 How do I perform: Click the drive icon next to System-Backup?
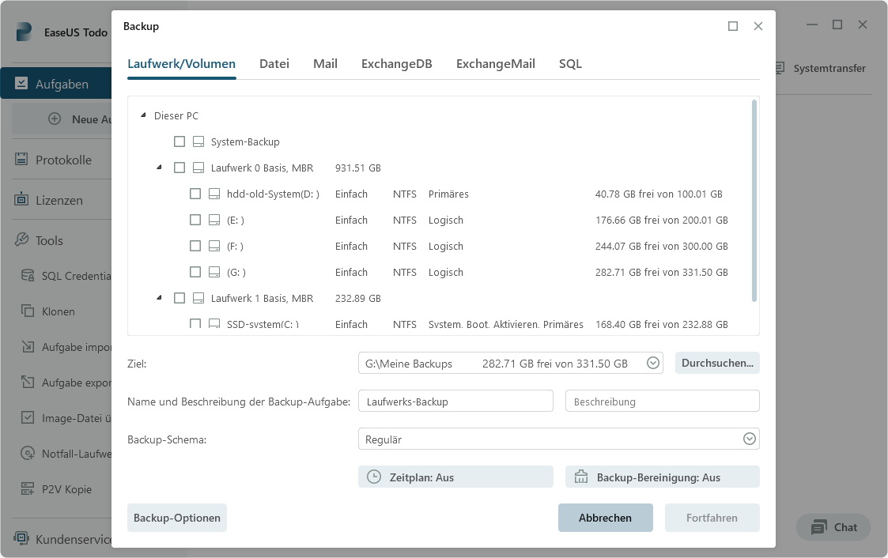tap(198, 141)
